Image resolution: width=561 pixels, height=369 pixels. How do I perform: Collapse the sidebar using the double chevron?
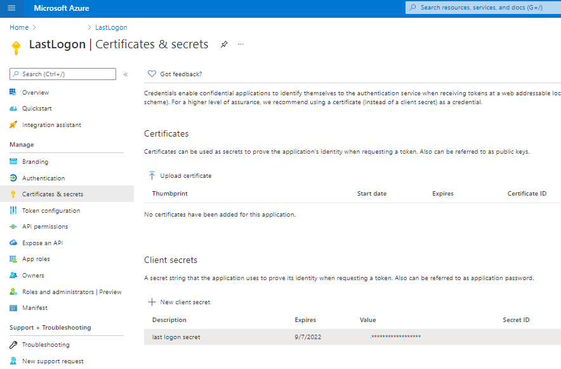coord(125,73)
